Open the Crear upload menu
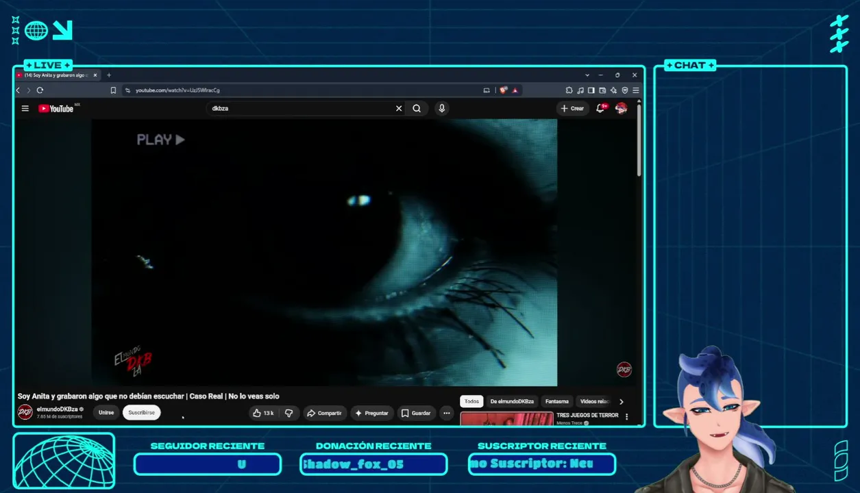860x493 pixels. coord(572,108)
